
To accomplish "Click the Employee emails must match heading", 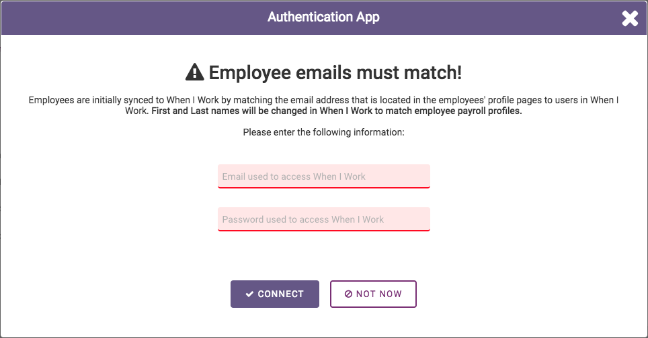I will click(335, 72).
